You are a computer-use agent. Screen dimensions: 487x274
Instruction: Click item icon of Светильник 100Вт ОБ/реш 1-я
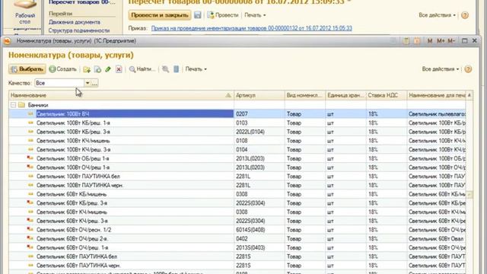(30, 158)
